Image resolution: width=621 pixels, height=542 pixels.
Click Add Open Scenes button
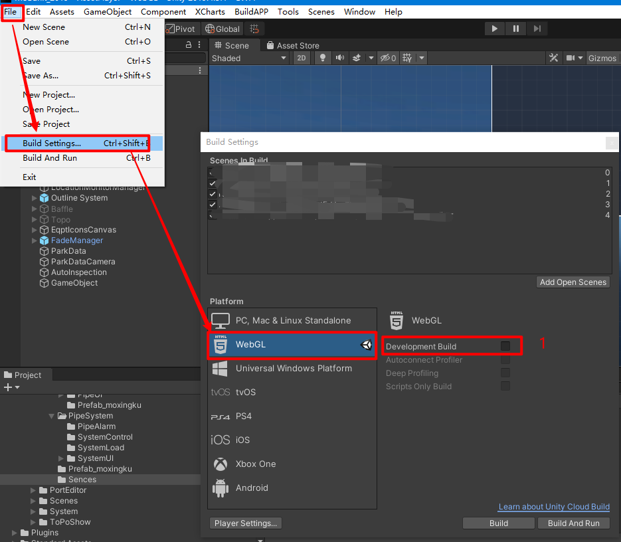573,282
